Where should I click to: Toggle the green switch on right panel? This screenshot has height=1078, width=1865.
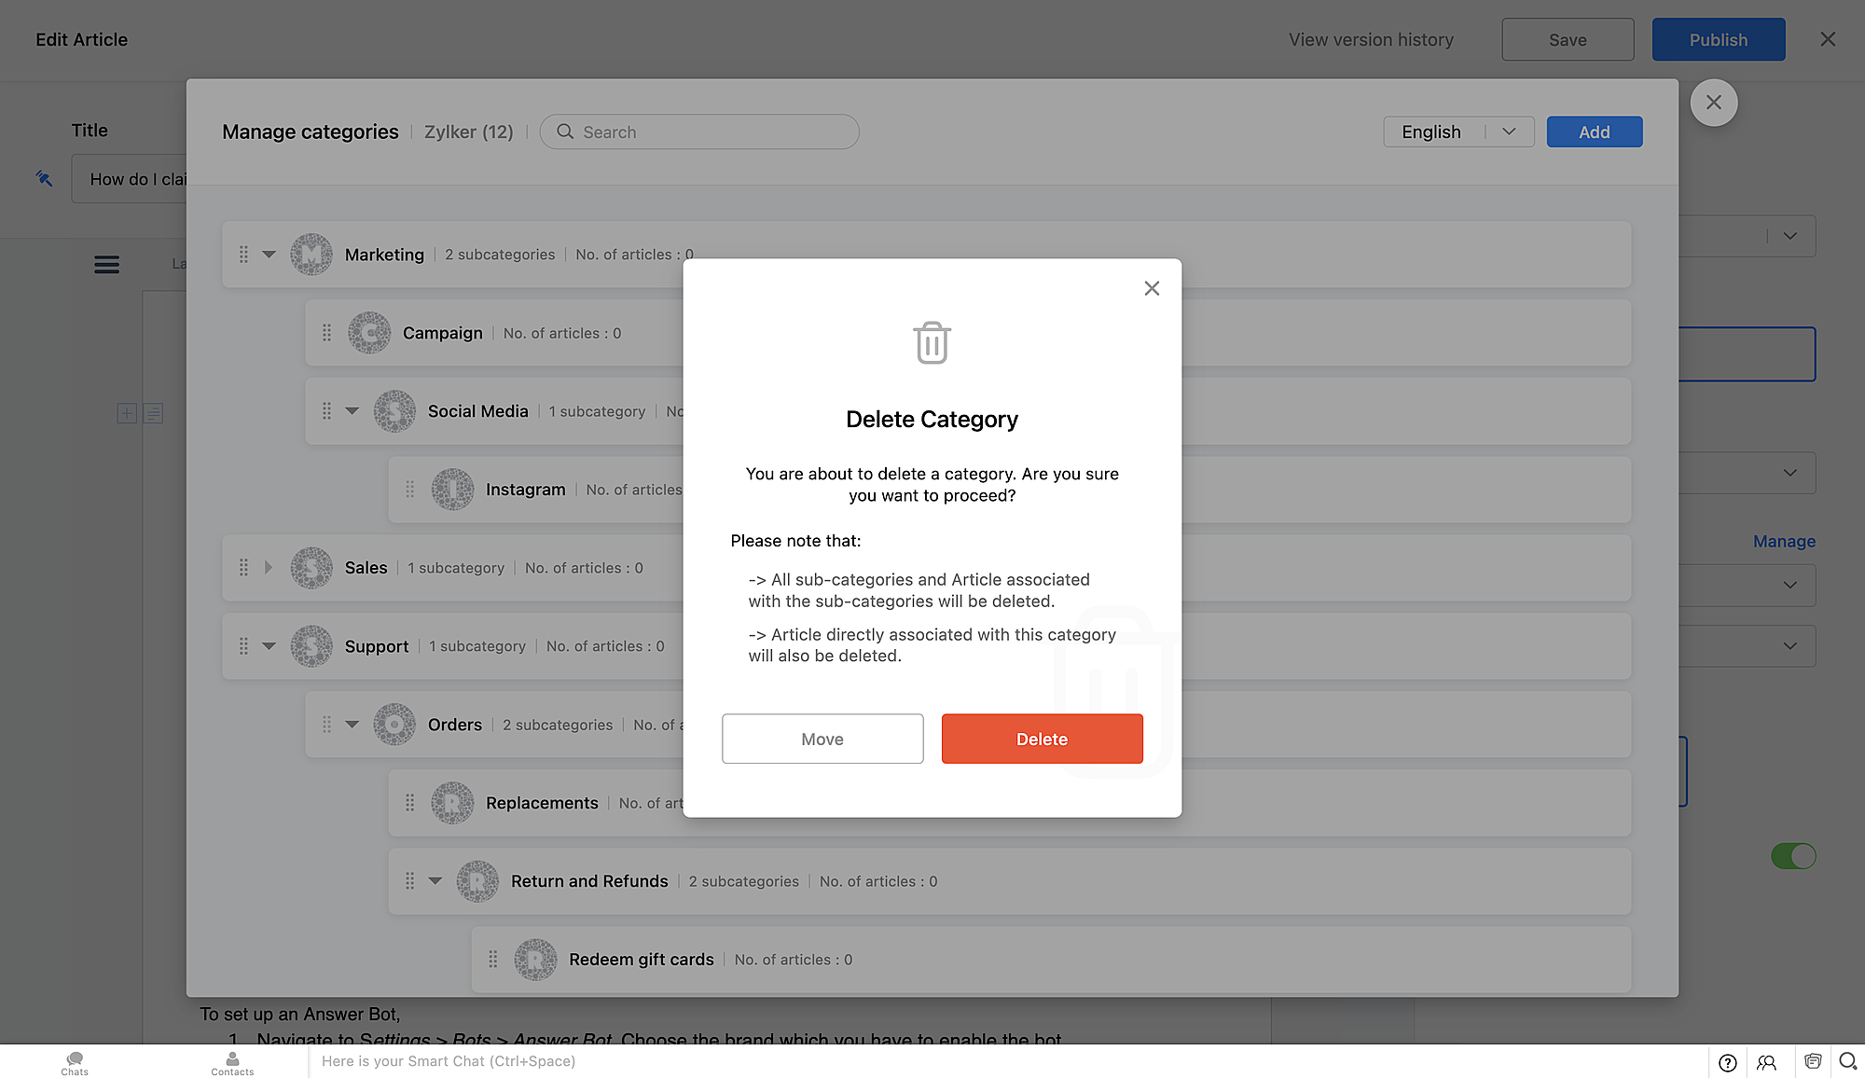[1793, 856]
